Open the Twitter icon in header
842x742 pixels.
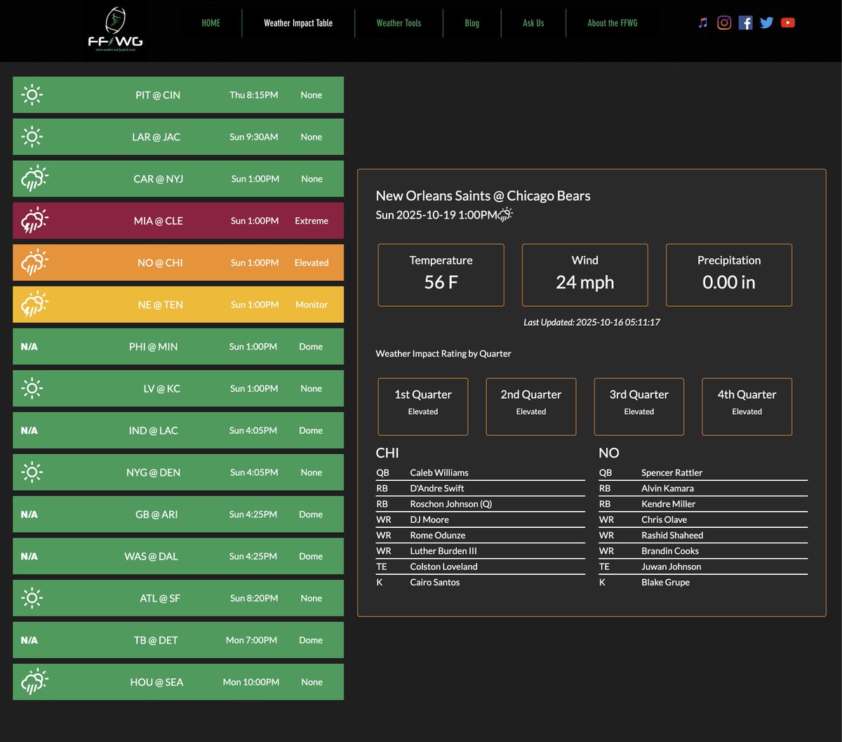point(767,22)
